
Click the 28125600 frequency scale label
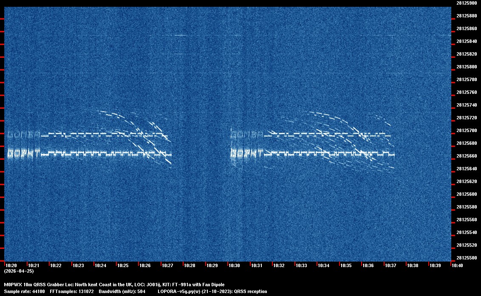click(x=466, y=194)
